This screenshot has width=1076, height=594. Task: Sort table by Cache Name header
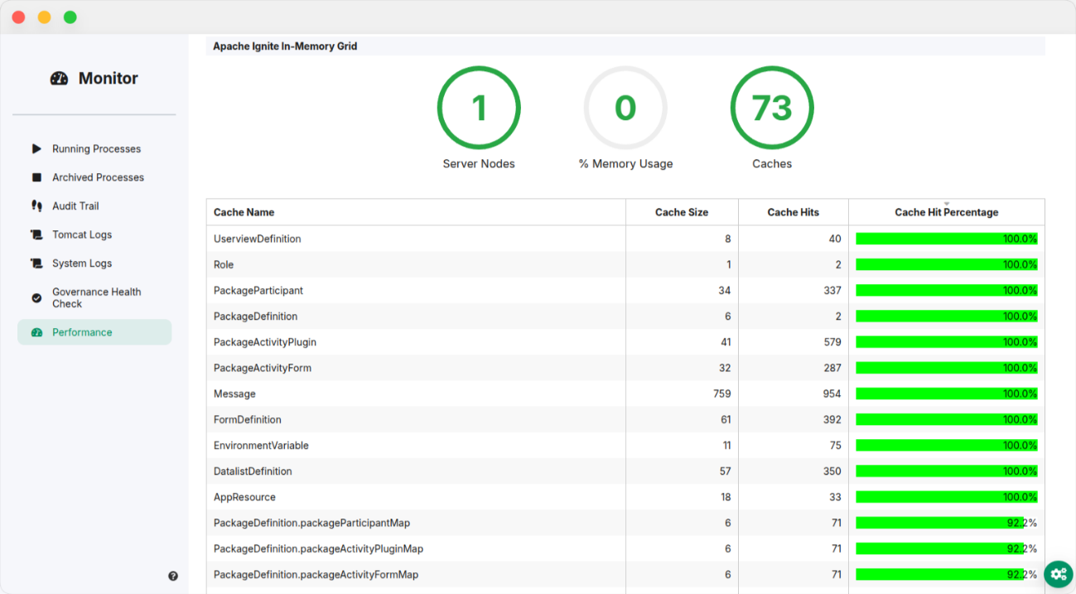coord(244,212)
